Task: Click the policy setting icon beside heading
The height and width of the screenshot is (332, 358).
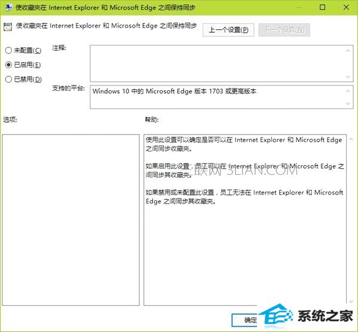Action: (x=8, y=27)
